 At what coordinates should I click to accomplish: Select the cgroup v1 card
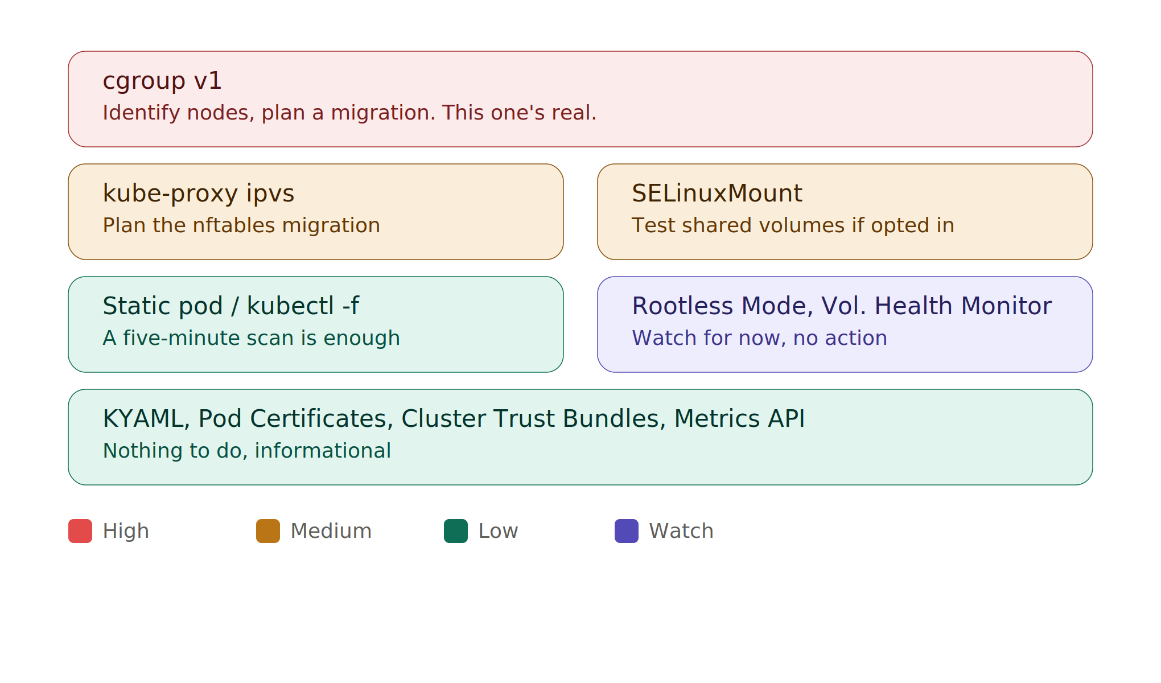580,99
